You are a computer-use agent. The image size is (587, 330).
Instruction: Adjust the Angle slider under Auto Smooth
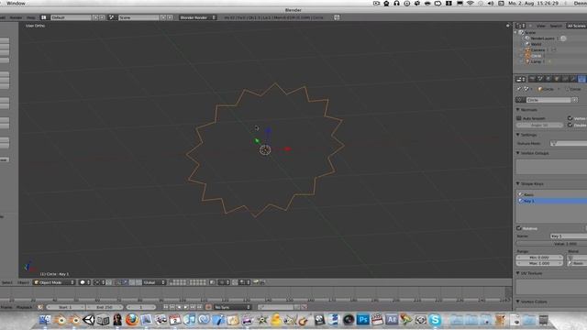point(539,125)
